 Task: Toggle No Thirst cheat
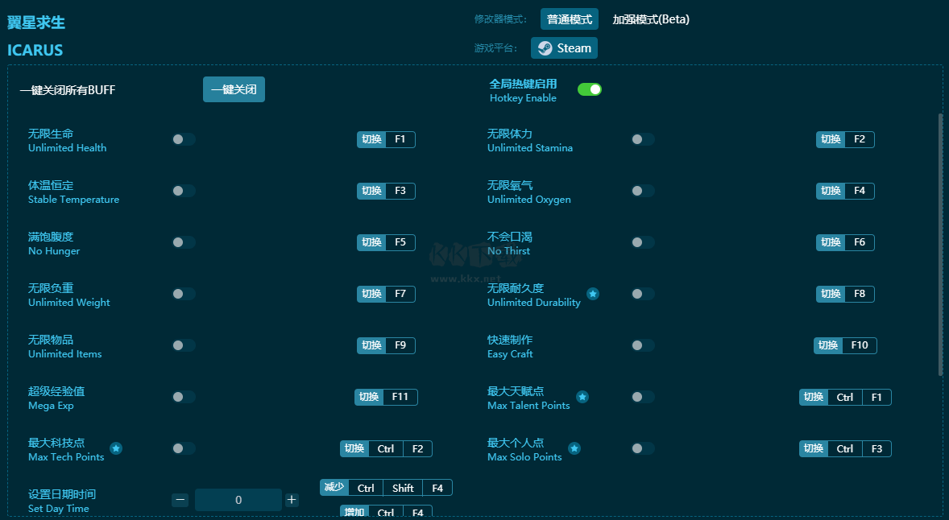pyautogui.click(x=643, y=242)
